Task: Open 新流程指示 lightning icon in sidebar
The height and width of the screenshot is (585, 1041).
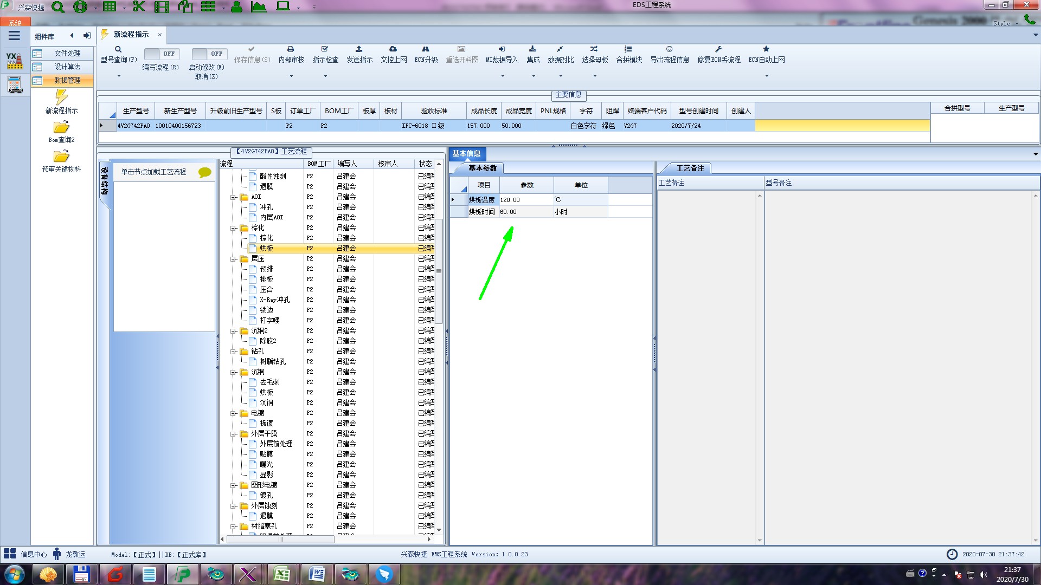Action: (x=61, y=98)
